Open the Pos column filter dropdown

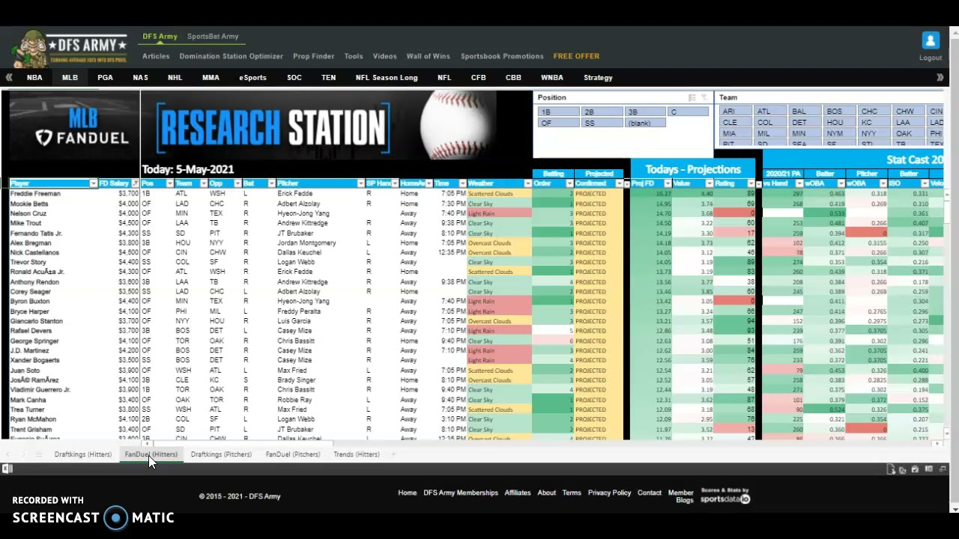[x=169, y=183]
